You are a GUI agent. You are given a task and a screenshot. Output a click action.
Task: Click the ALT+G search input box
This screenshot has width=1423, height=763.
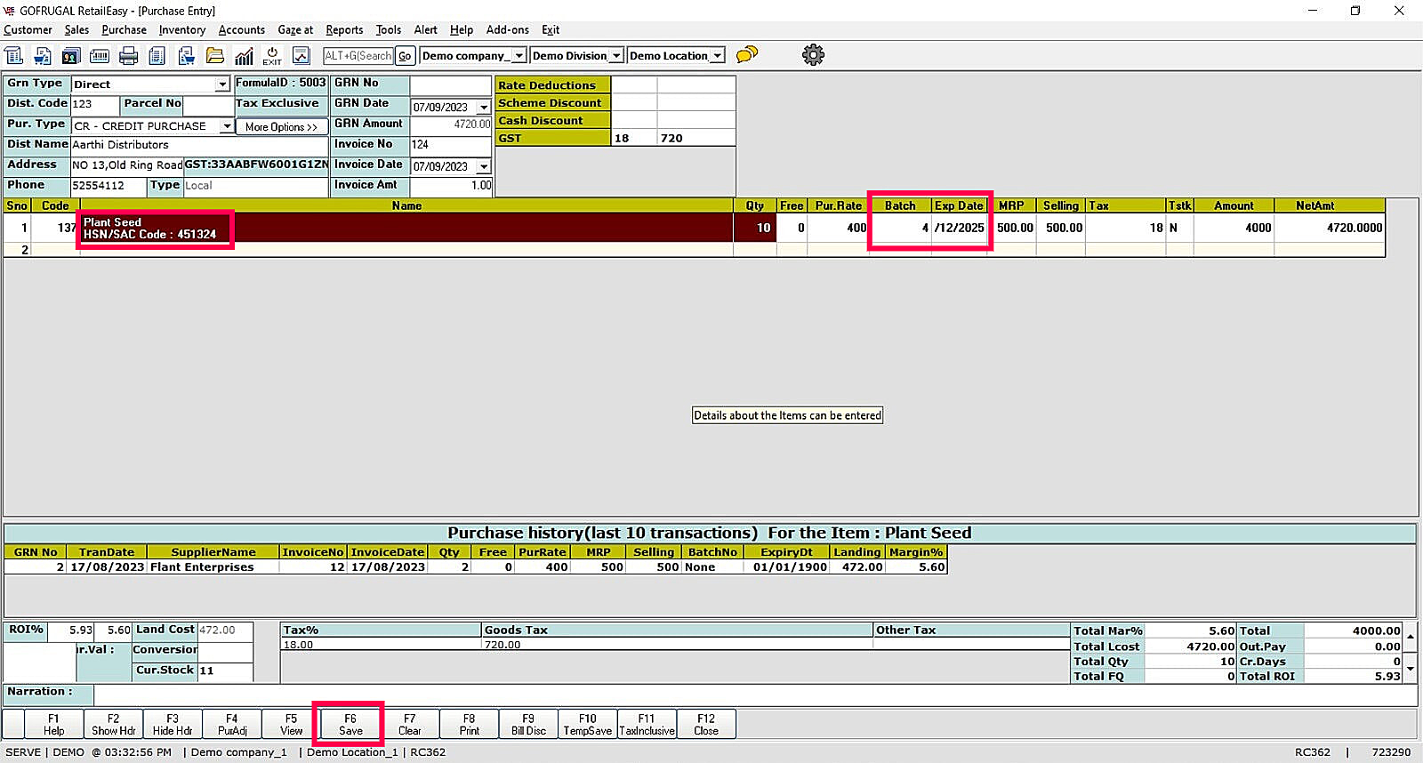pos(358,56)
